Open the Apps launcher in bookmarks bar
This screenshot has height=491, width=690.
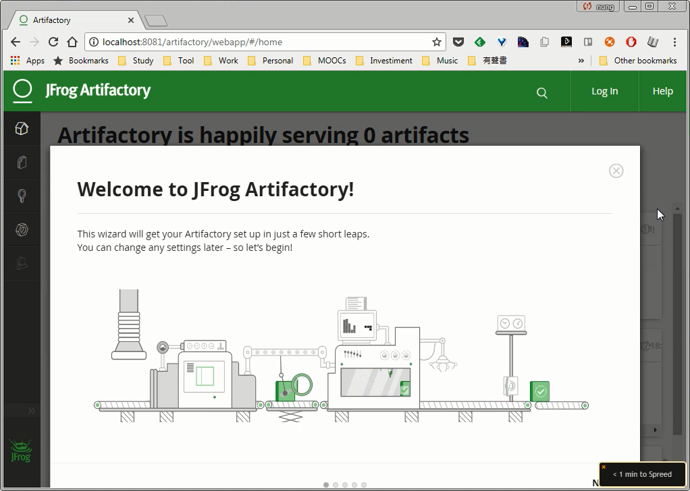coord(27,60)
